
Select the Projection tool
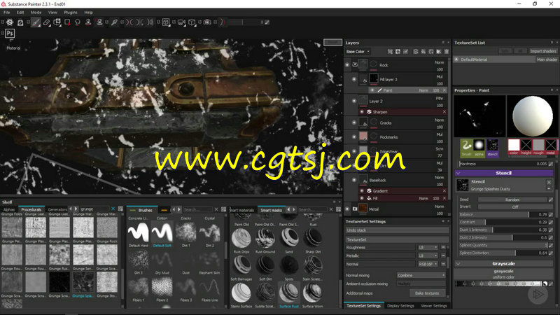57,22
